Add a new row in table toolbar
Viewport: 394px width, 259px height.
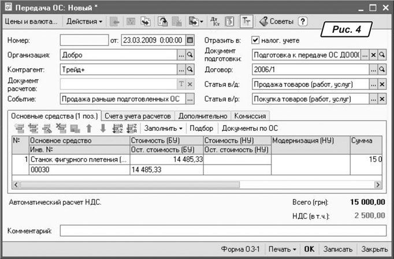pos(19,128)
